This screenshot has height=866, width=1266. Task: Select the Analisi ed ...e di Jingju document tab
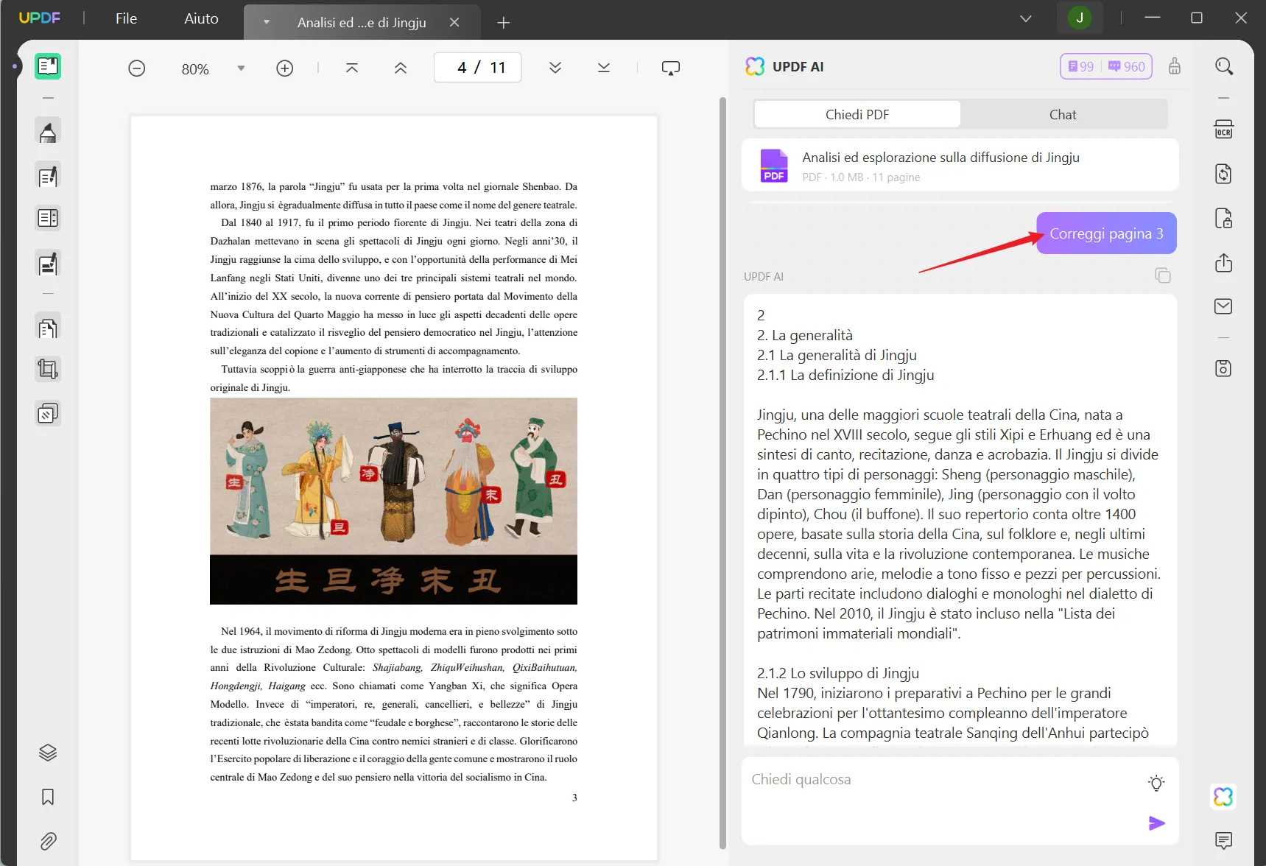coord(362,22)
